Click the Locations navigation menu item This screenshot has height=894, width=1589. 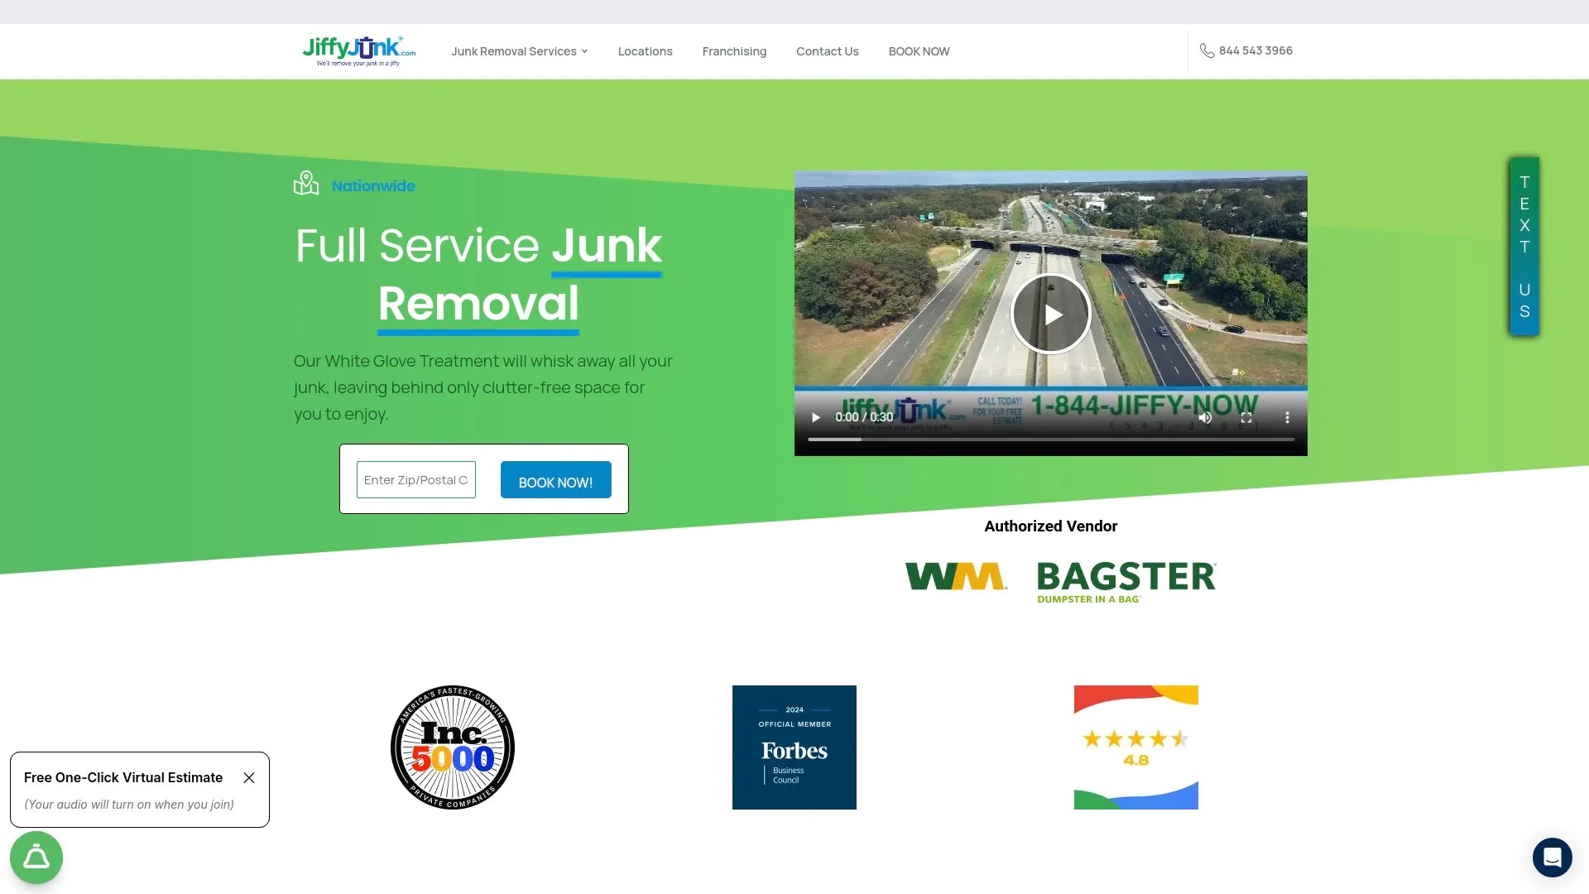[645, 50]
